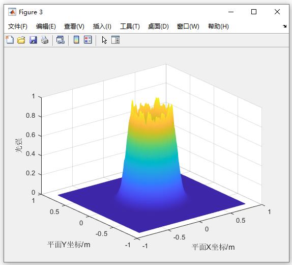Dock the figure using corner arrow
The width and height of the screenshot is (292, 265).
(284, 26)
